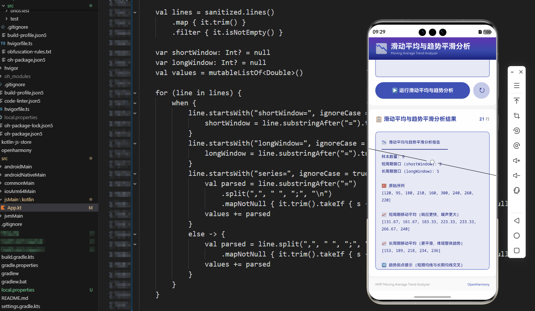Click the 21 行 line counter

coord(484,119)
